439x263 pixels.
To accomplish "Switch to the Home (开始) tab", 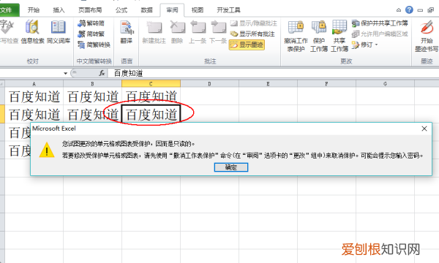I will pos(34,10).
